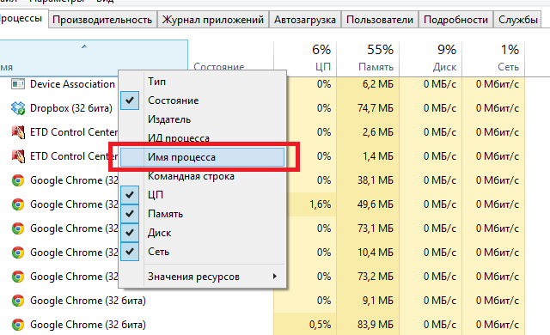Sort by the Диск 9% column header

(x=431, y=58)
